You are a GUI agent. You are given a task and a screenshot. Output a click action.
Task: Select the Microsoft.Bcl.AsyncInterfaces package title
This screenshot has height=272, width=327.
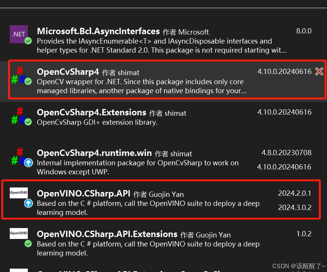pos(98,31)
